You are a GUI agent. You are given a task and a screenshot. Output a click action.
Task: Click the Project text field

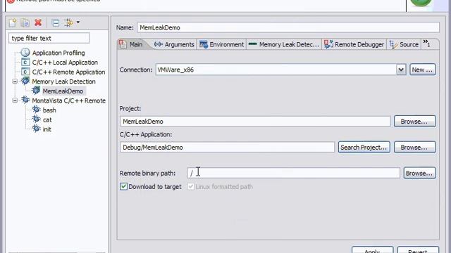click(x=255, y=122)
